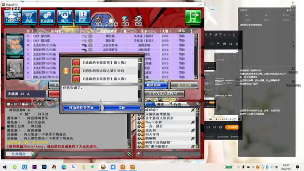
Task: Click the room list scrollbar up arrow
Action: coord(196,36)
